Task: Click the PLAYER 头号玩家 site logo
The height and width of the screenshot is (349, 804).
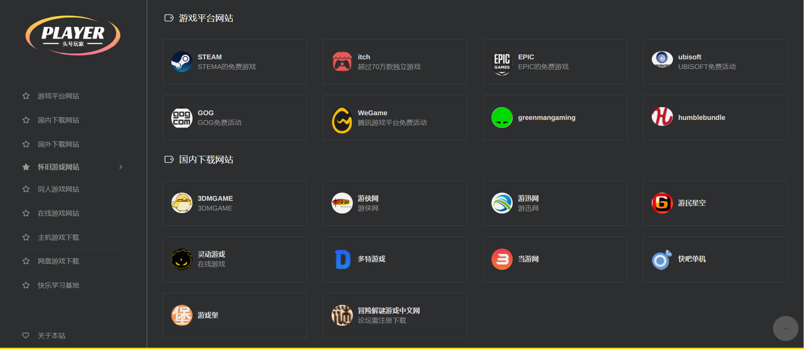Action: 73,36
